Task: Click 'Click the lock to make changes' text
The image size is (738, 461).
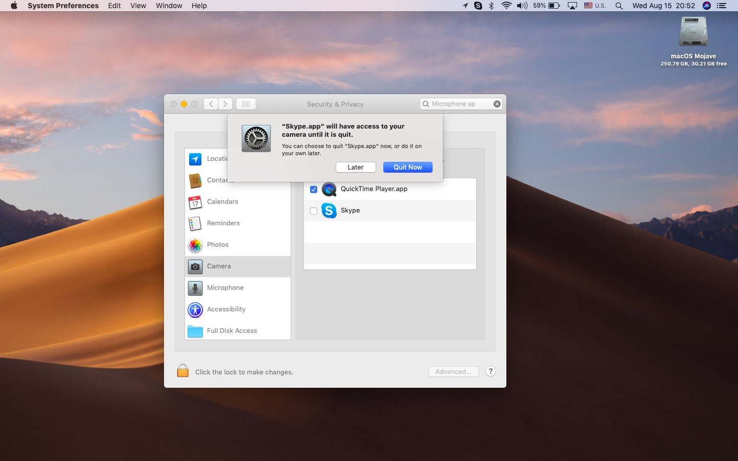Action: 244,372
